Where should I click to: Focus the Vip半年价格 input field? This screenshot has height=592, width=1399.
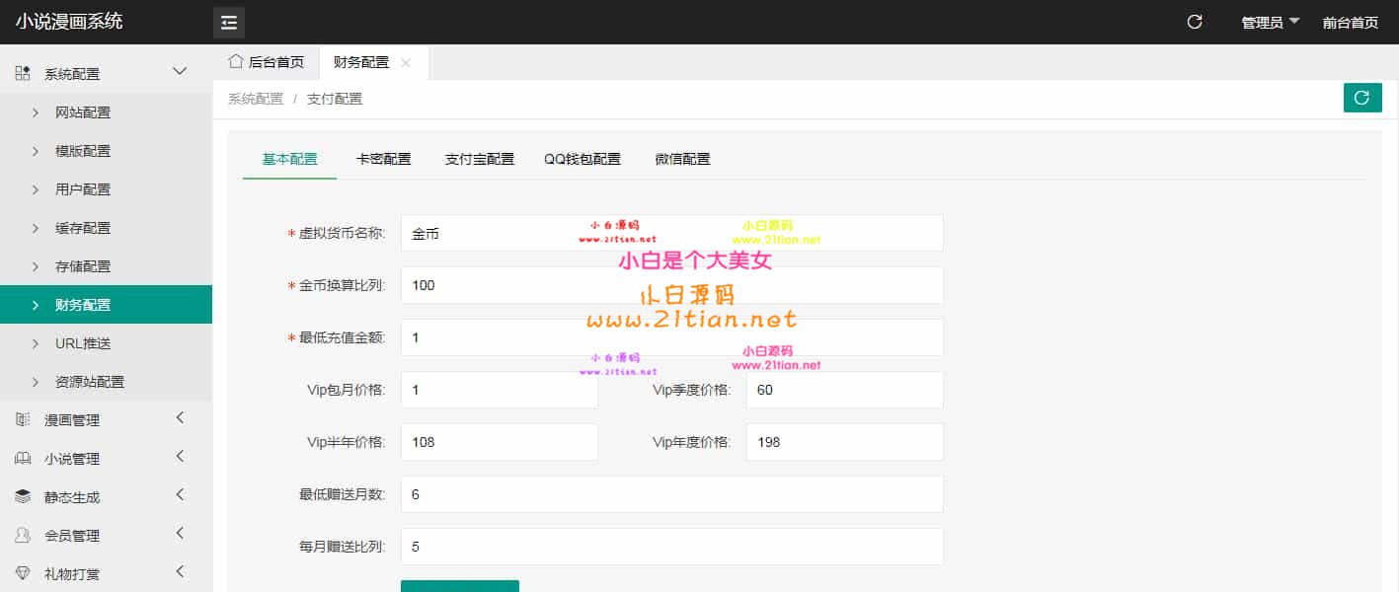tap(500, 442)
